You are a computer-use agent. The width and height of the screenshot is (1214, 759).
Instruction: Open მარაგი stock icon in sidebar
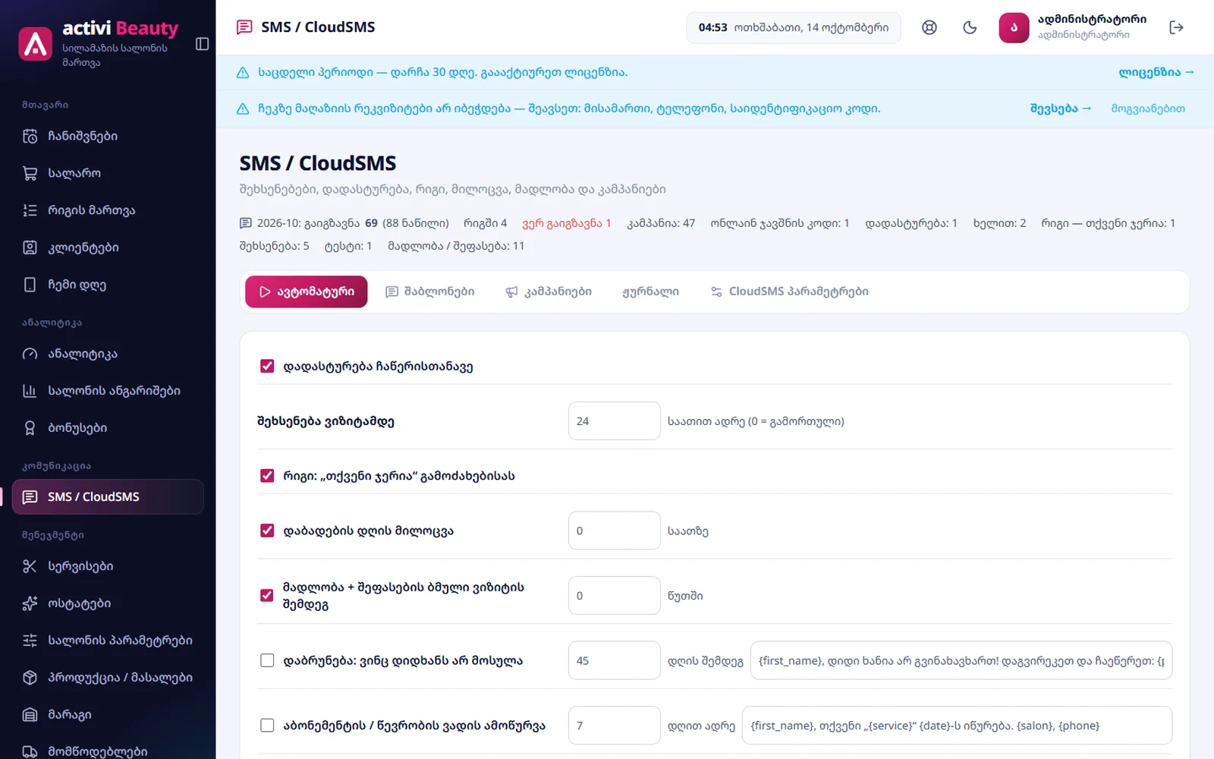pos(30,714)
